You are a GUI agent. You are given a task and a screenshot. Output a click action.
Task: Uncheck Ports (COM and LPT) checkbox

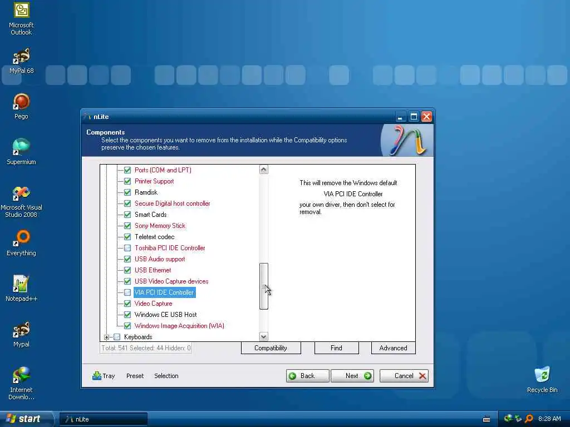point(127,170)
